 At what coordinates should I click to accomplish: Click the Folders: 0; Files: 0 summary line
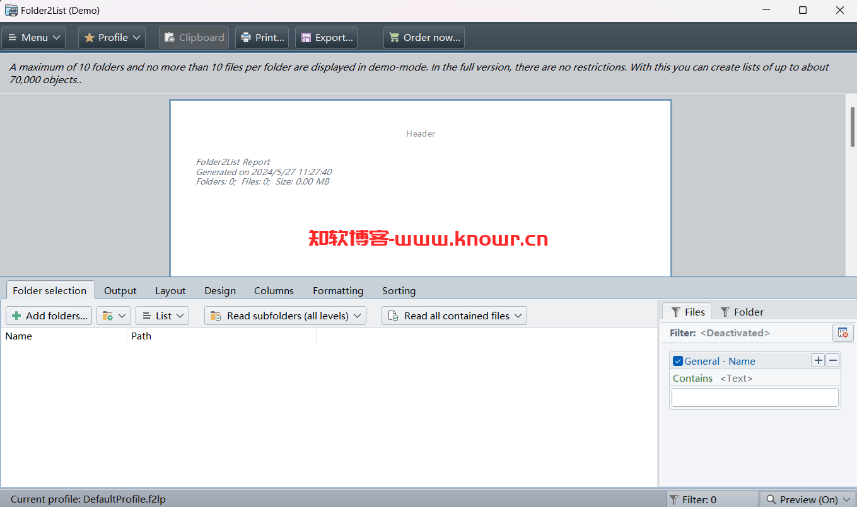[262, 181]
